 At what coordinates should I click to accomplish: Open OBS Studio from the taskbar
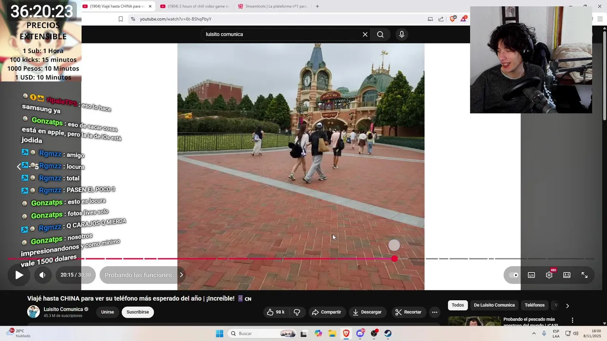click(x=374, y=333)
